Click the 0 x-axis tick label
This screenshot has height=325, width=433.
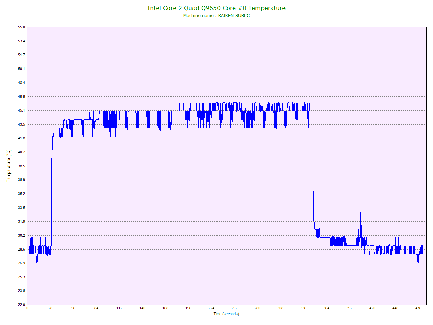click(27, 308)
